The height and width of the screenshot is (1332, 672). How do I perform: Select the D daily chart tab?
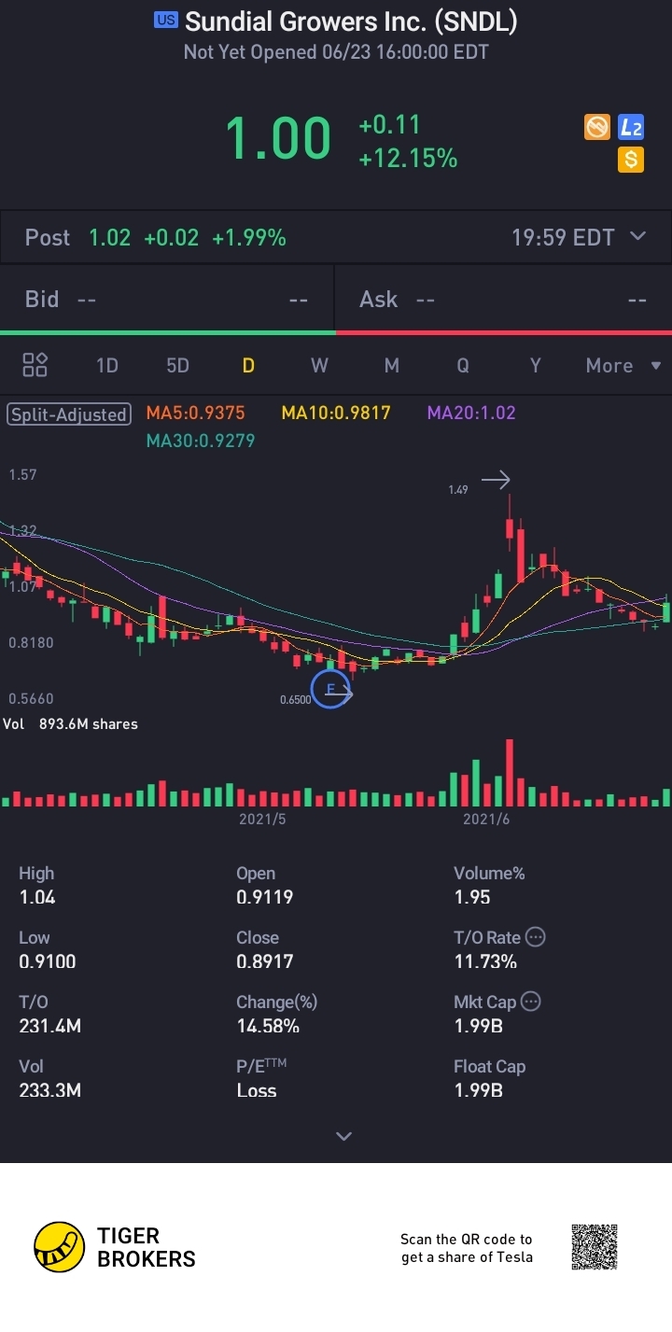pos(248,365)
